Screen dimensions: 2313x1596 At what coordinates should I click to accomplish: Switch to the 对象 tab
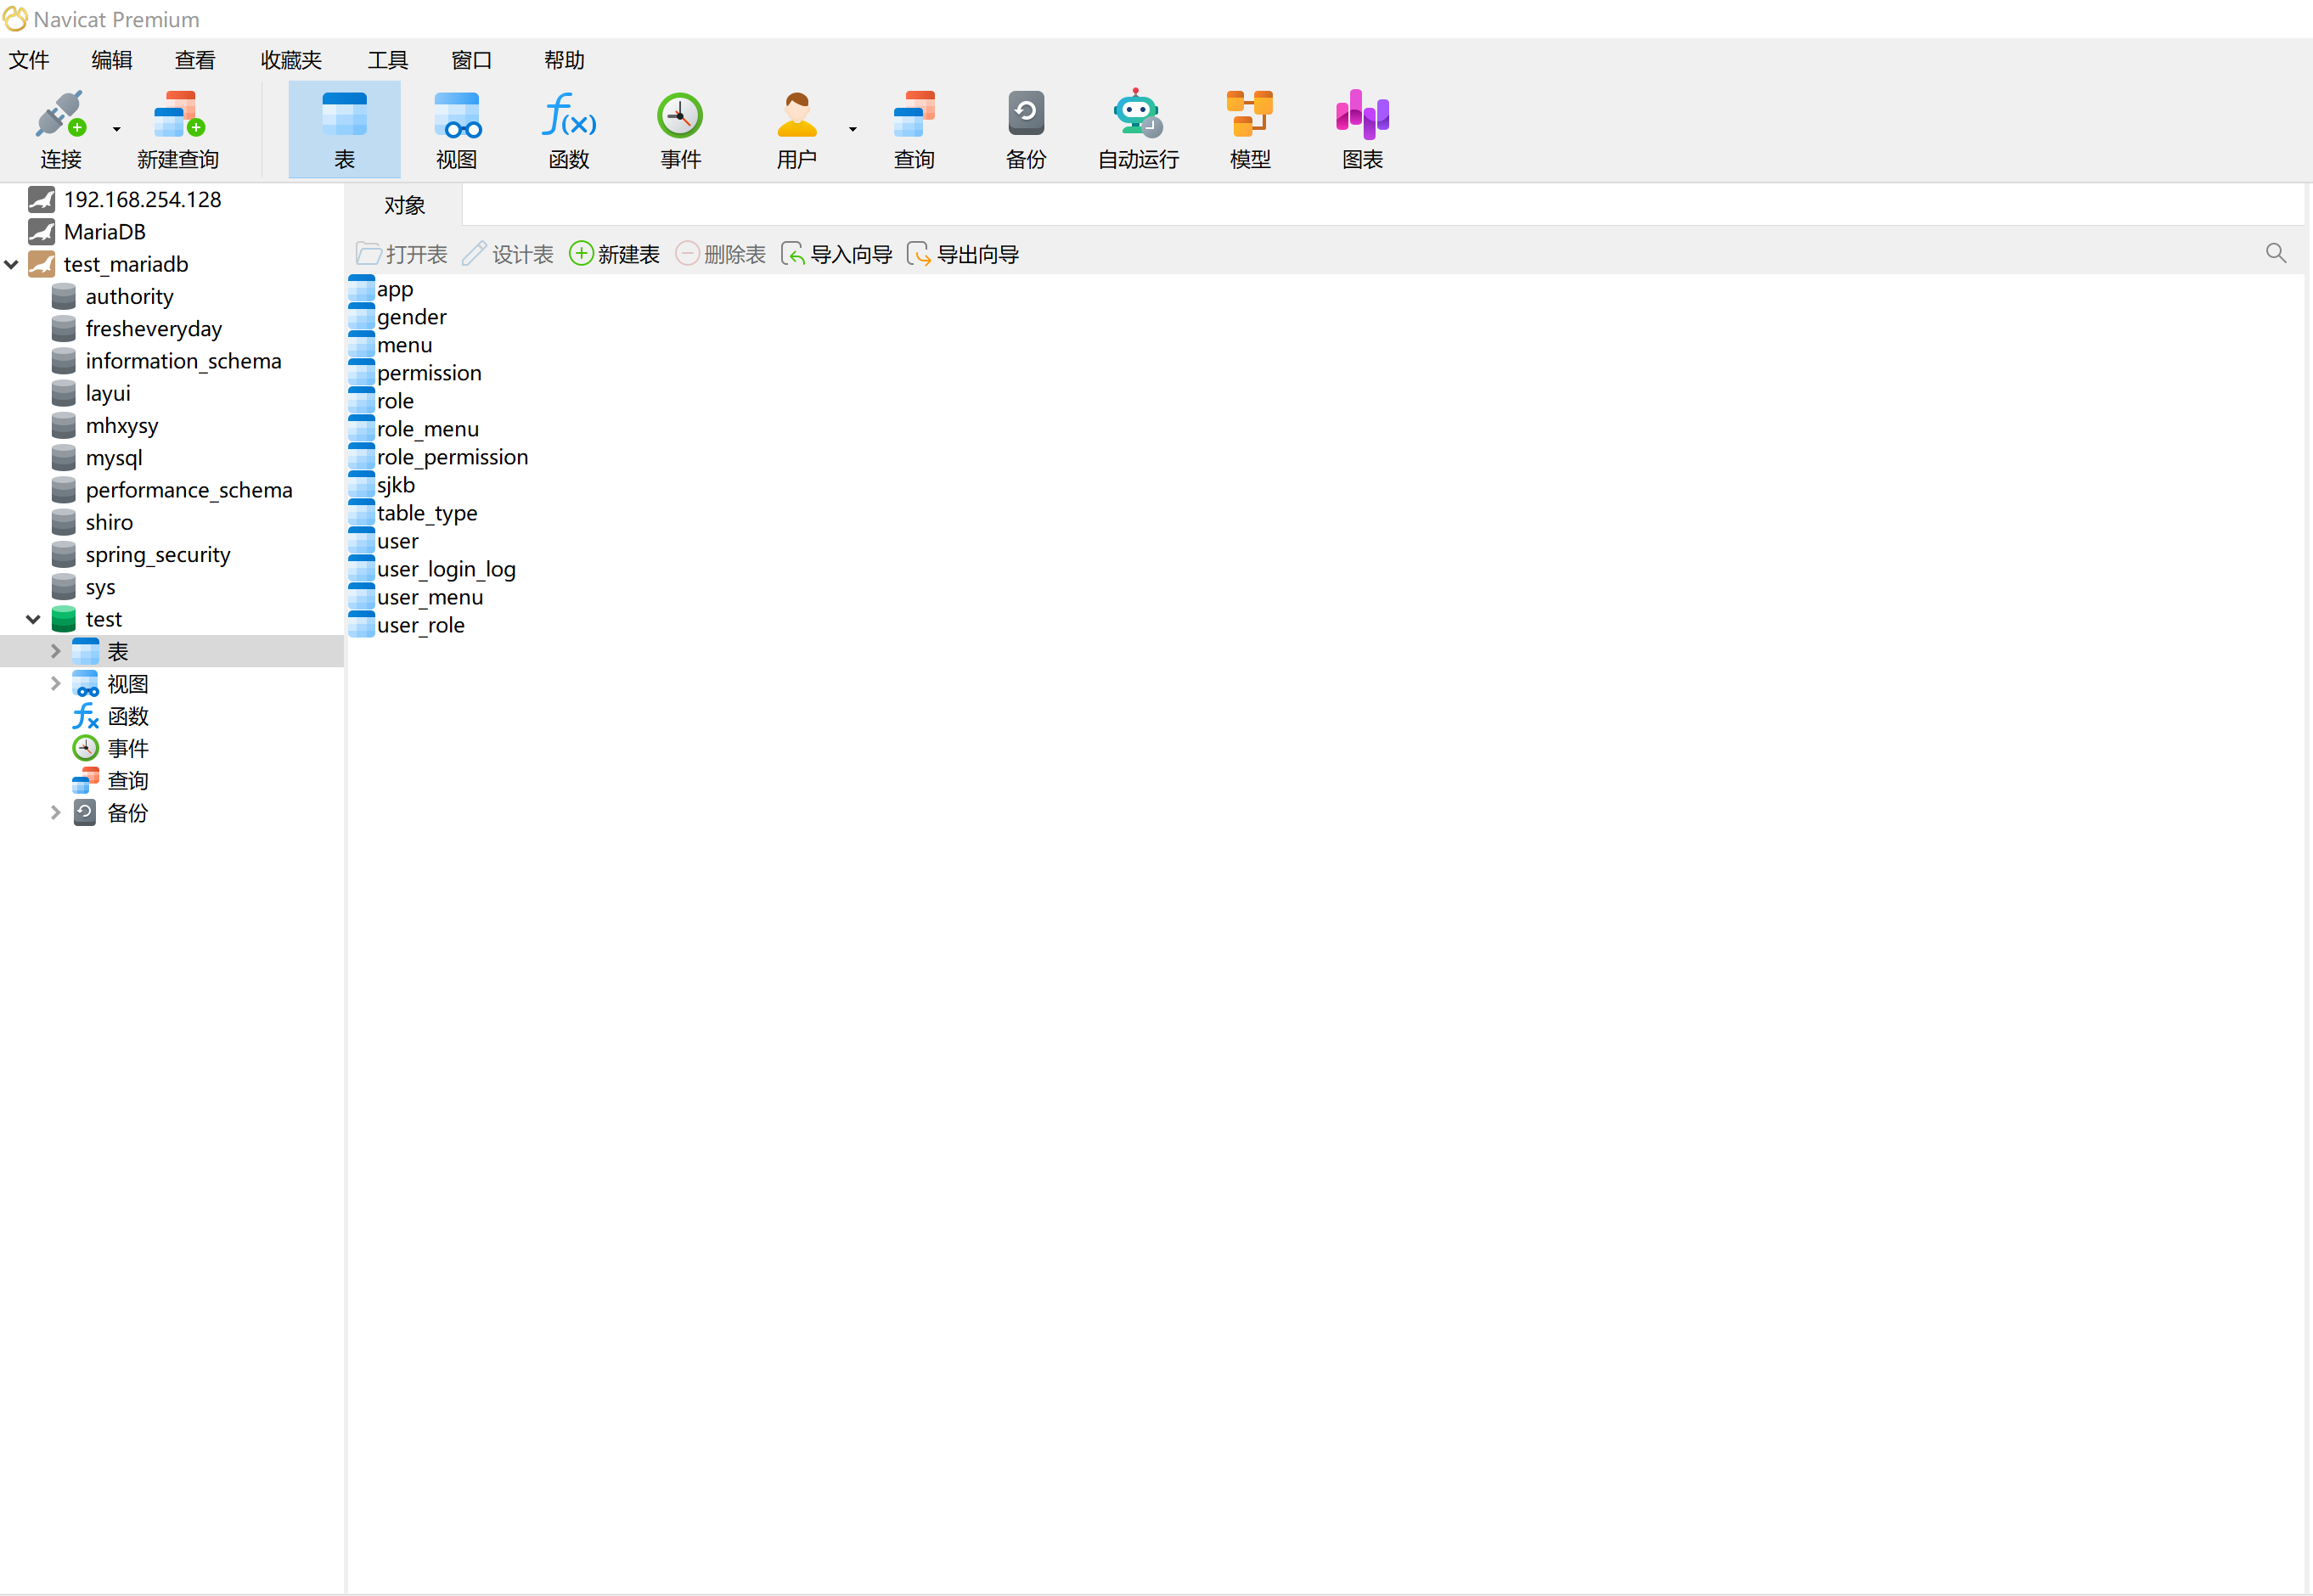coord(404,205)
